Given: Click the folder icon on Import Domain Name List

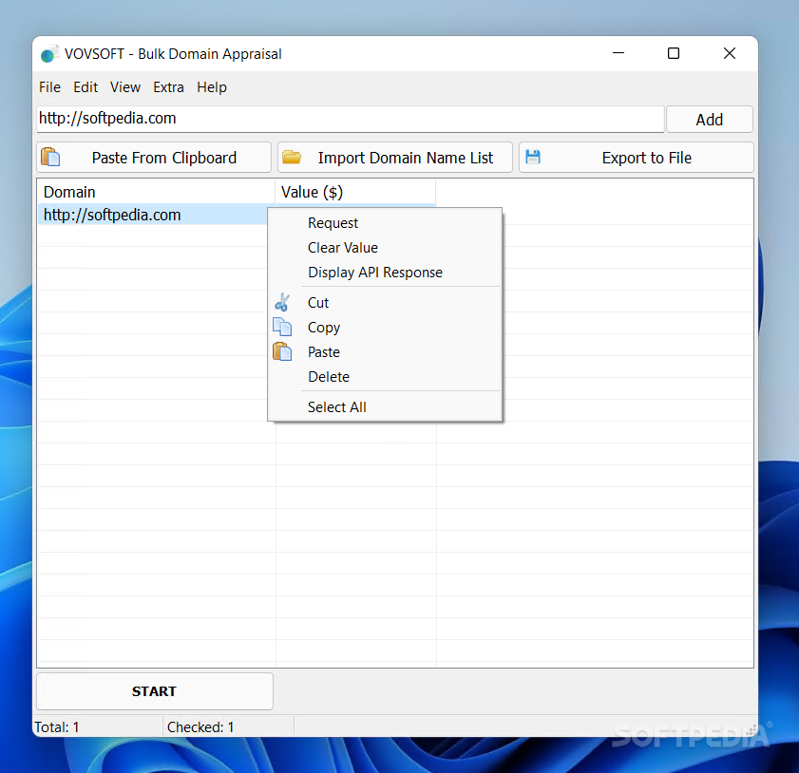Looking at the screenshot, I should 292,157.
